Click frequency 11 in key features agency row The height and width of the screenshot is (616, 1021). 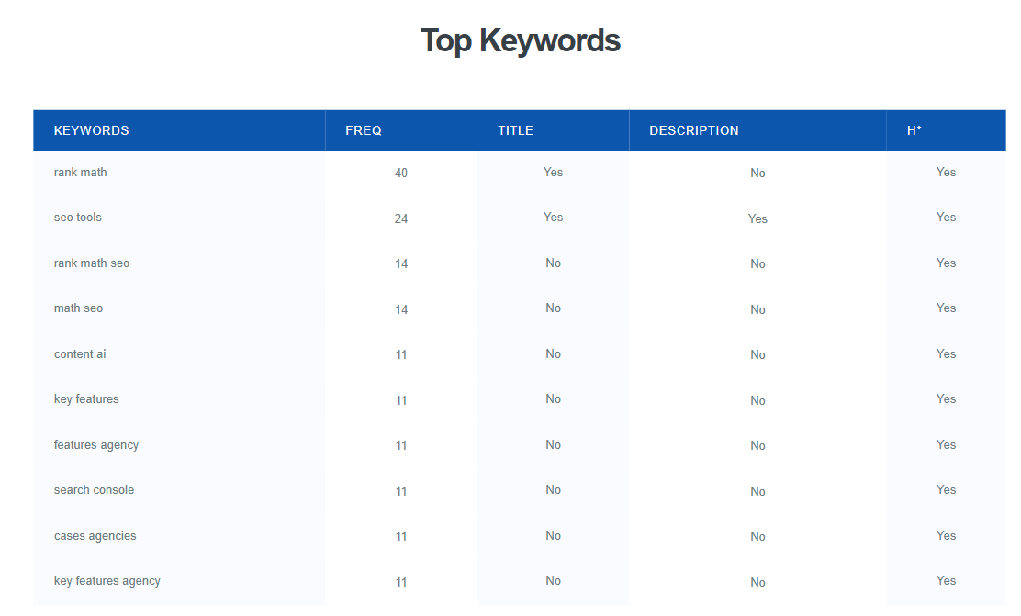pos(401,582)
